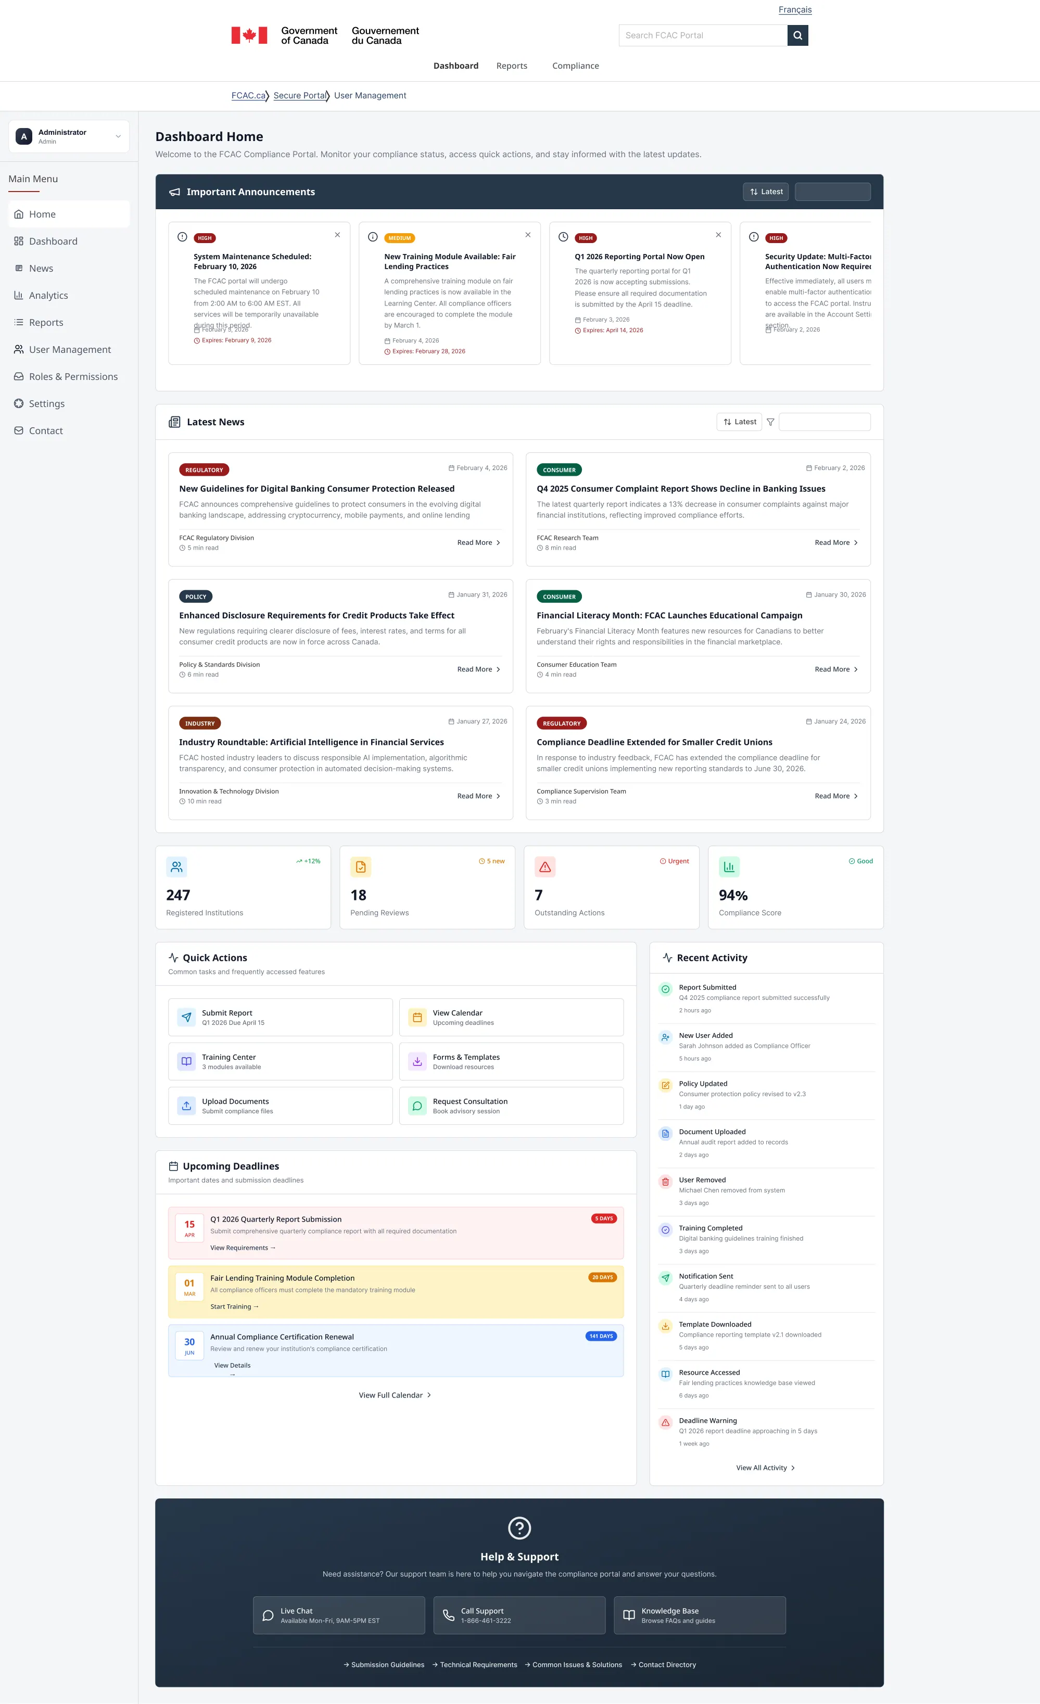Click the Secure Portal breadcrumb link
This screenshot has height=1704, width=1040.
point(299,95)
